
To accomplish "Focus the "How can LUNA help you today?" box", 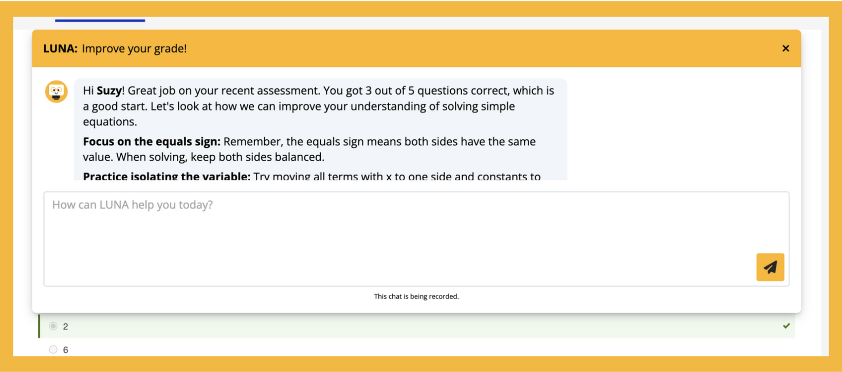I will [416, 239].
